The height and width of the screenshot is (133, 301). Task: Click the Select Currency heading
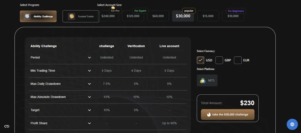206,51
